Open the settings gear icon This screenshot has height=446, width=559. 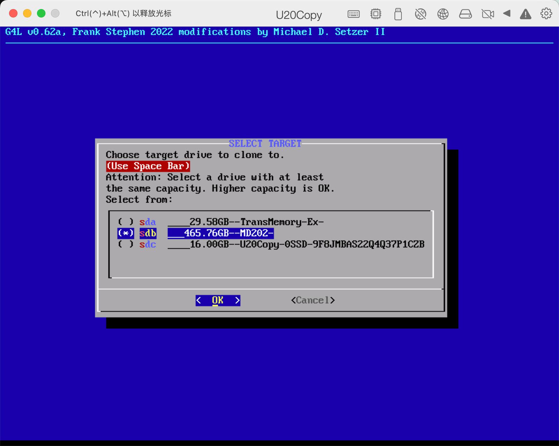[546, 14]
